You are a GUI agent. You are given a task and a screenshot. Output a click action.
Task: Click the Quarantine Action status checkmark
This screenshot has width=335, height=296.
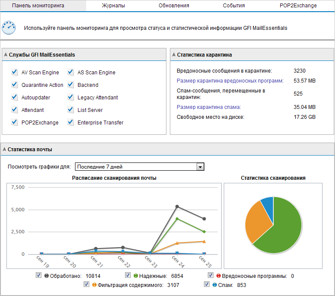(14, 85)
